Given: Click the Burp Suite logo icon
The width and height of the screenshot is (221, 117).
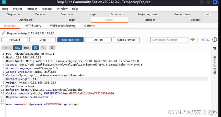Looking at the screenshot, I should coord(4,2).
